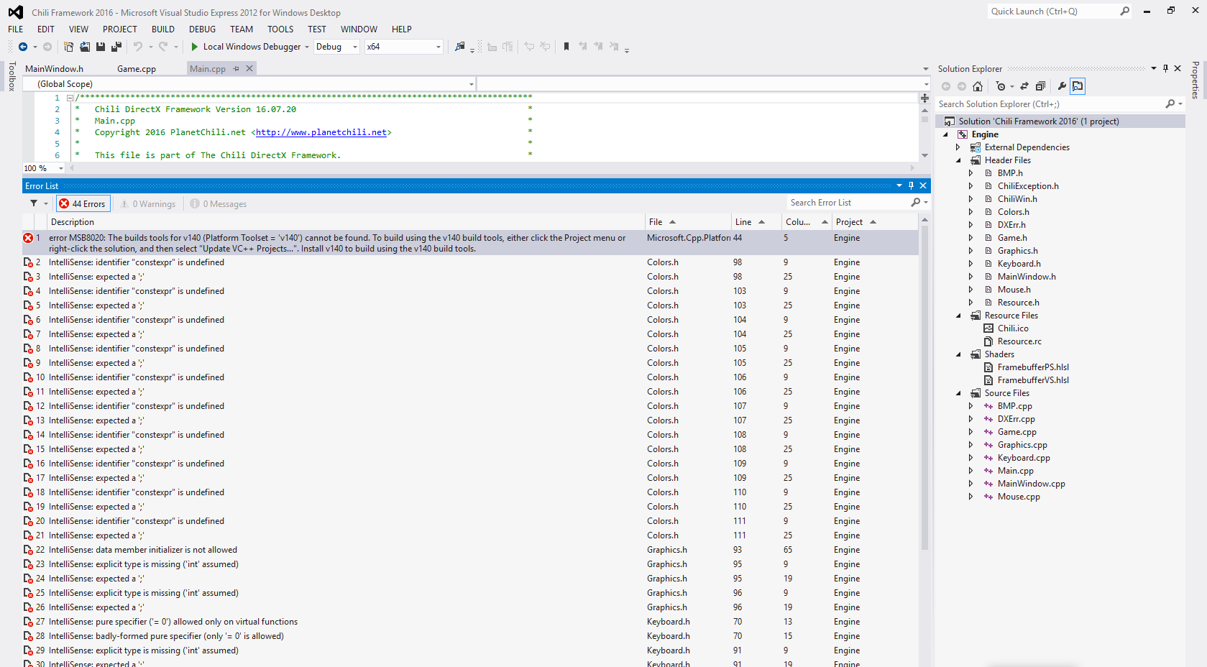Viewport: 1207px width, 667px height.
Task: Open the Toolbox side tab
Action: point(12,76)
